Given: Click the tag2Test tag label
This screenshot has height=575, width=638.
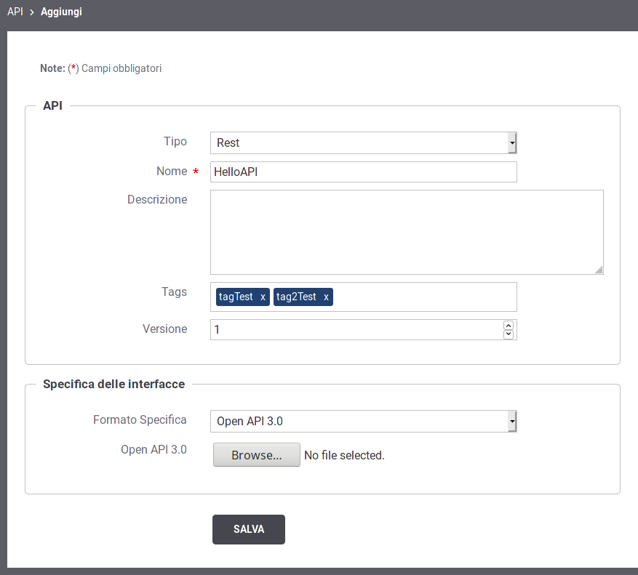Looking at the screenshot, I should 296,297.
